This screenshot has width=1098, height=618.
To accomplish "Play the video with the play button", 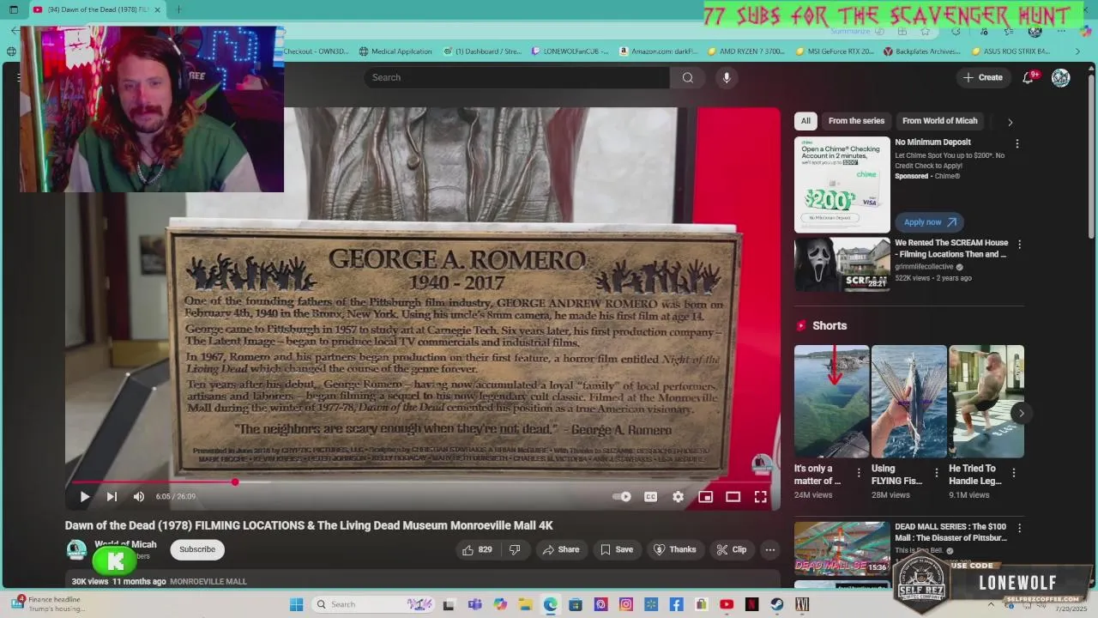I will point(85,496).
